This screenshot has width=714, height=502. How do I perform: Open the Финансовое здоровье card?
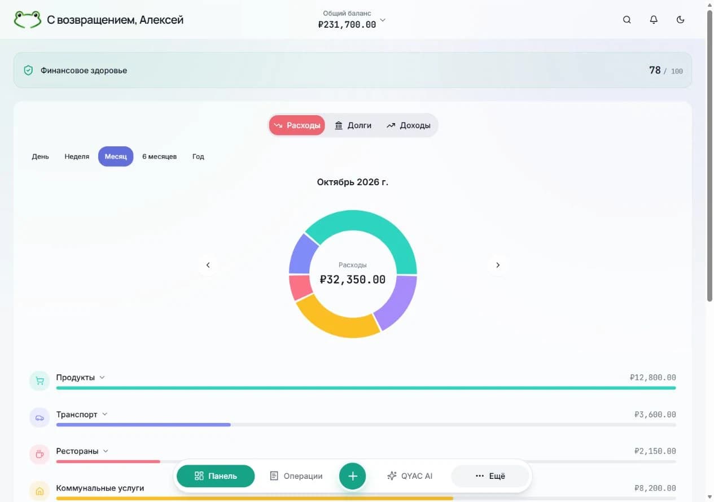pos(353,71)
